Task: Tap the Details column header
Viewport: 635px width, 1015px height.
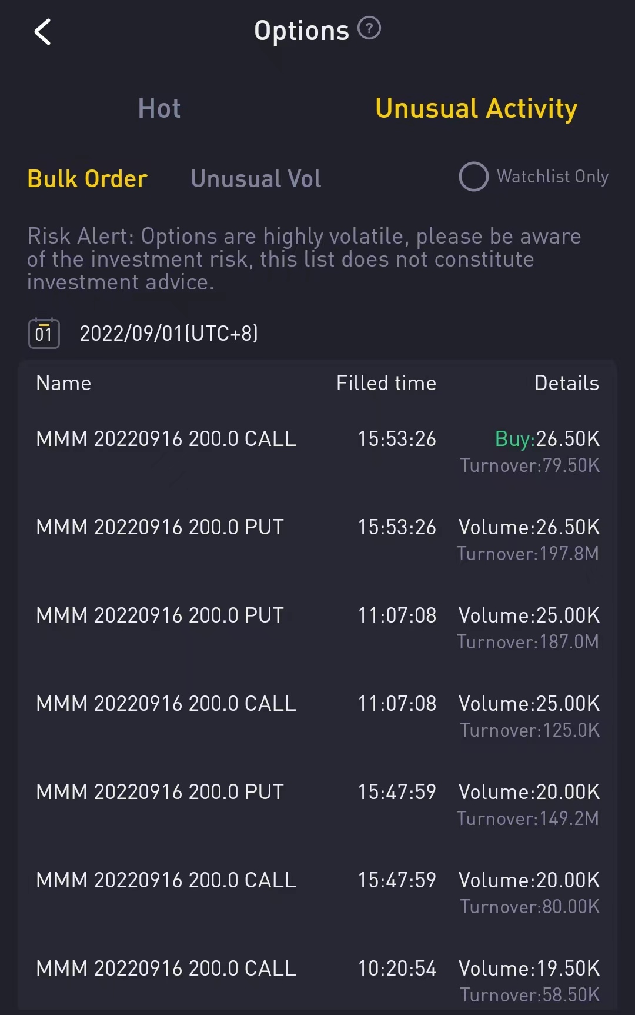Action: point(566,383)
